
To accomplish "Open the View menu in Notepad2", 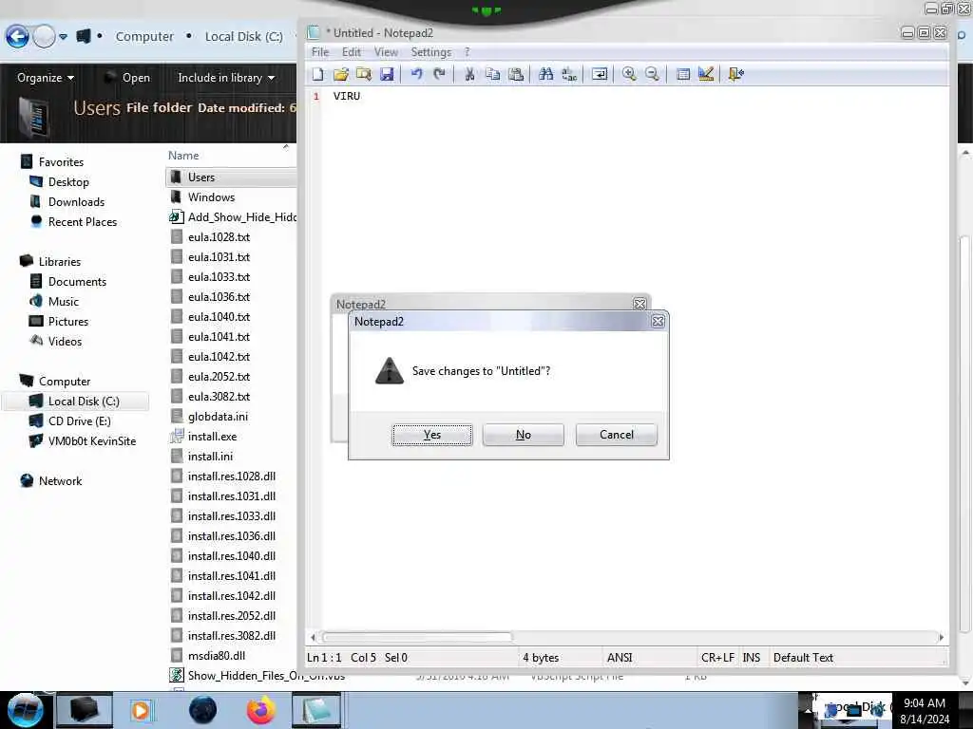I will pos(386,52).
